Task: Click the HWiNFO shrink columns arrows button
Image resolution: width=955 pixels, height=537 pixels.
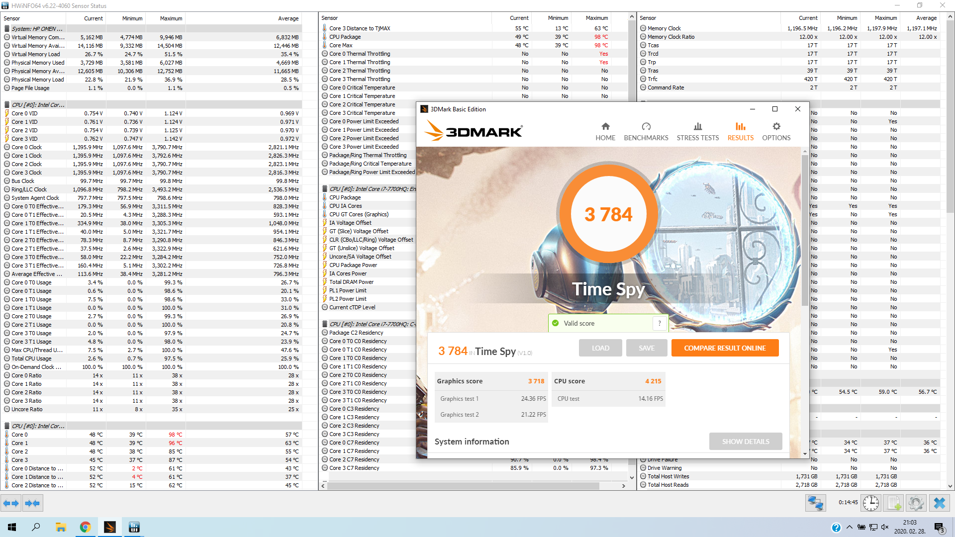Action: 33,503
